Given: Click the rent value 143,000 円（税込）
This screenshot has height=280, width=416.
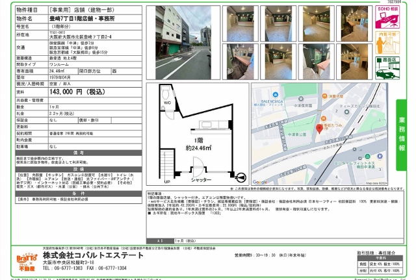Looking at the screenshot, I should point(77,92).
